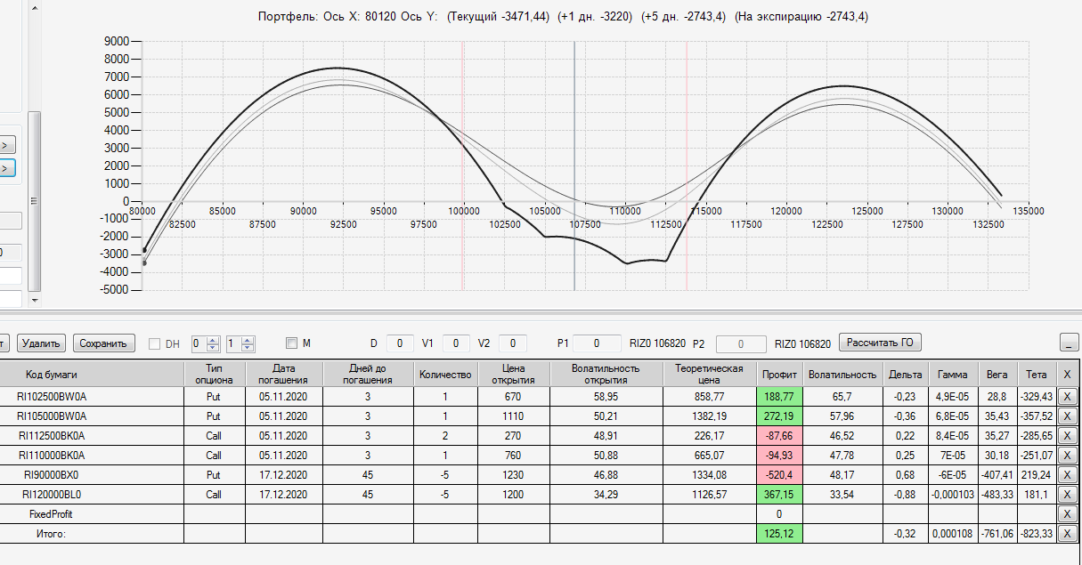Delete the RI120000BL0 call using X
Viewport: 1082px width, 565px height.
coord(1068,495)
